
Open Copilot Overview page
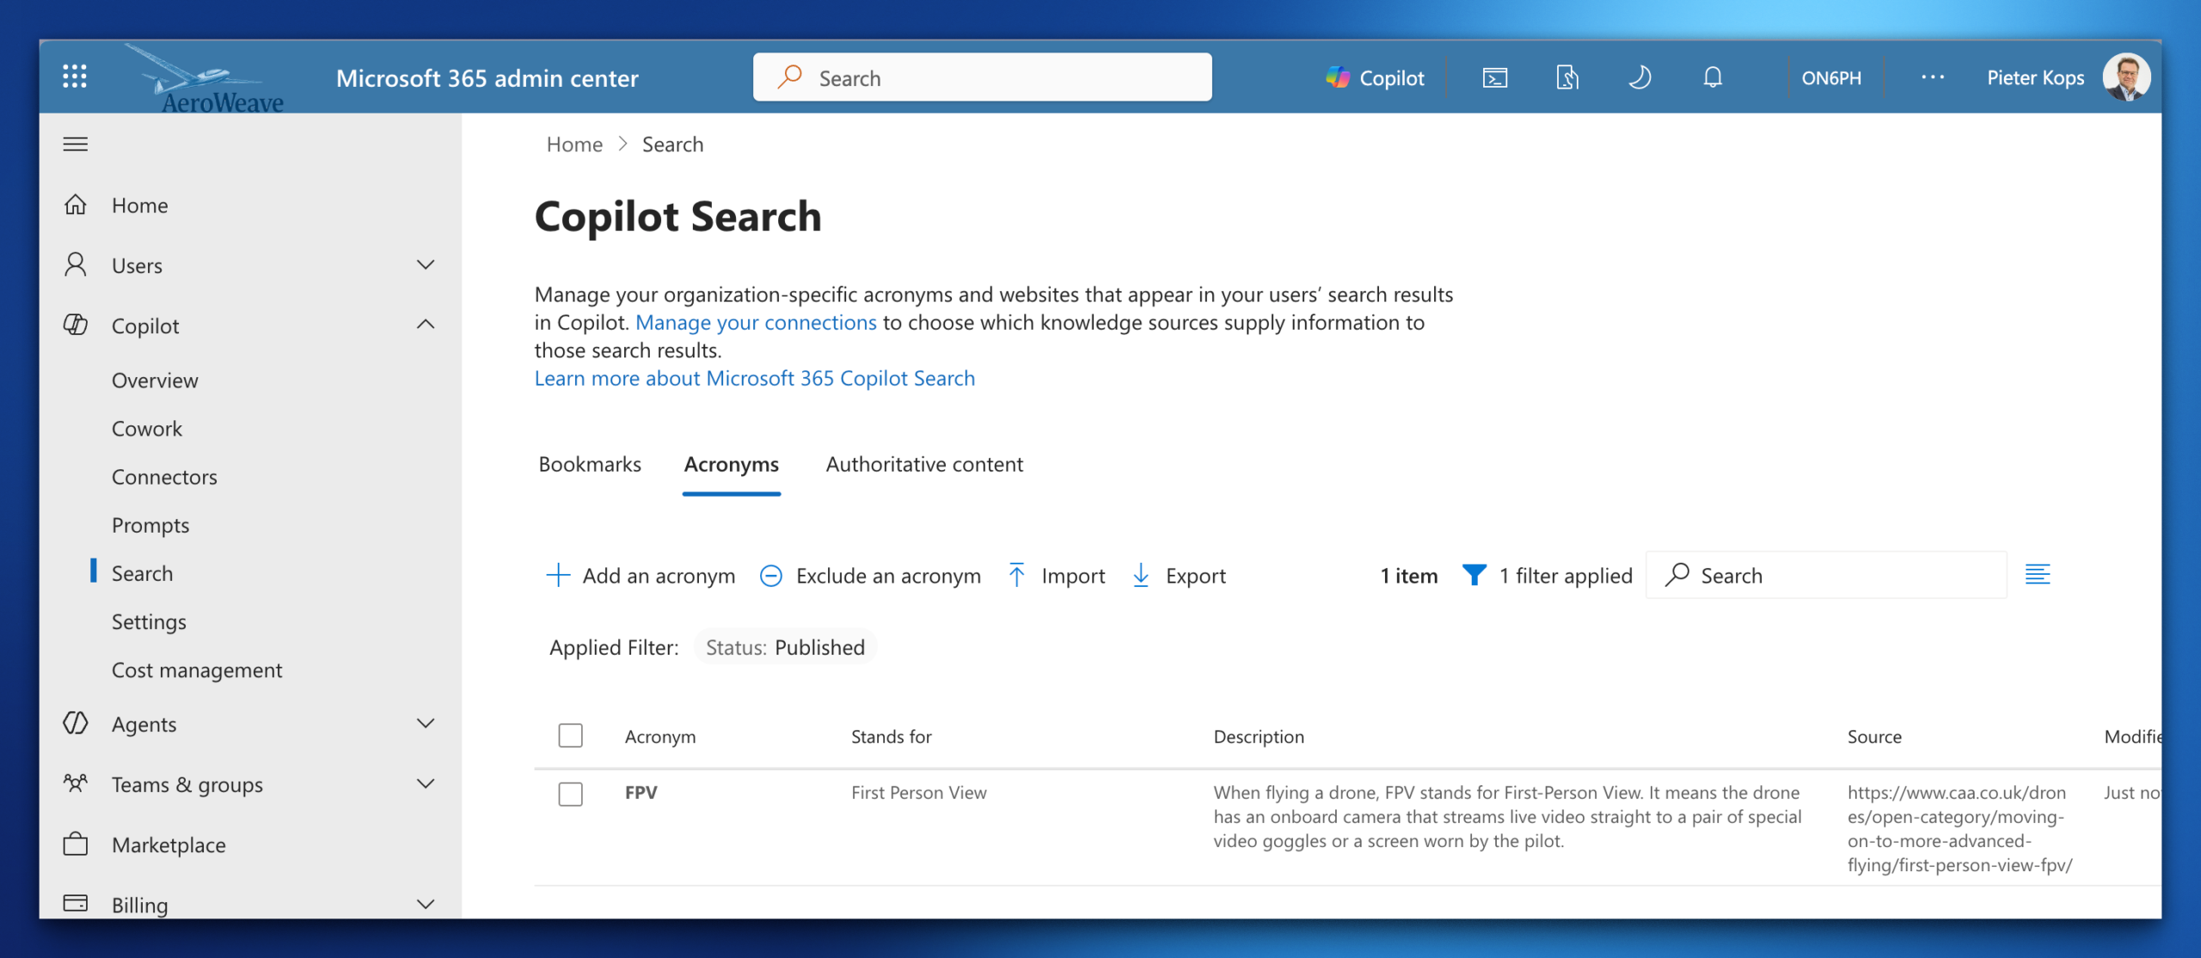[x=155, y=381]
